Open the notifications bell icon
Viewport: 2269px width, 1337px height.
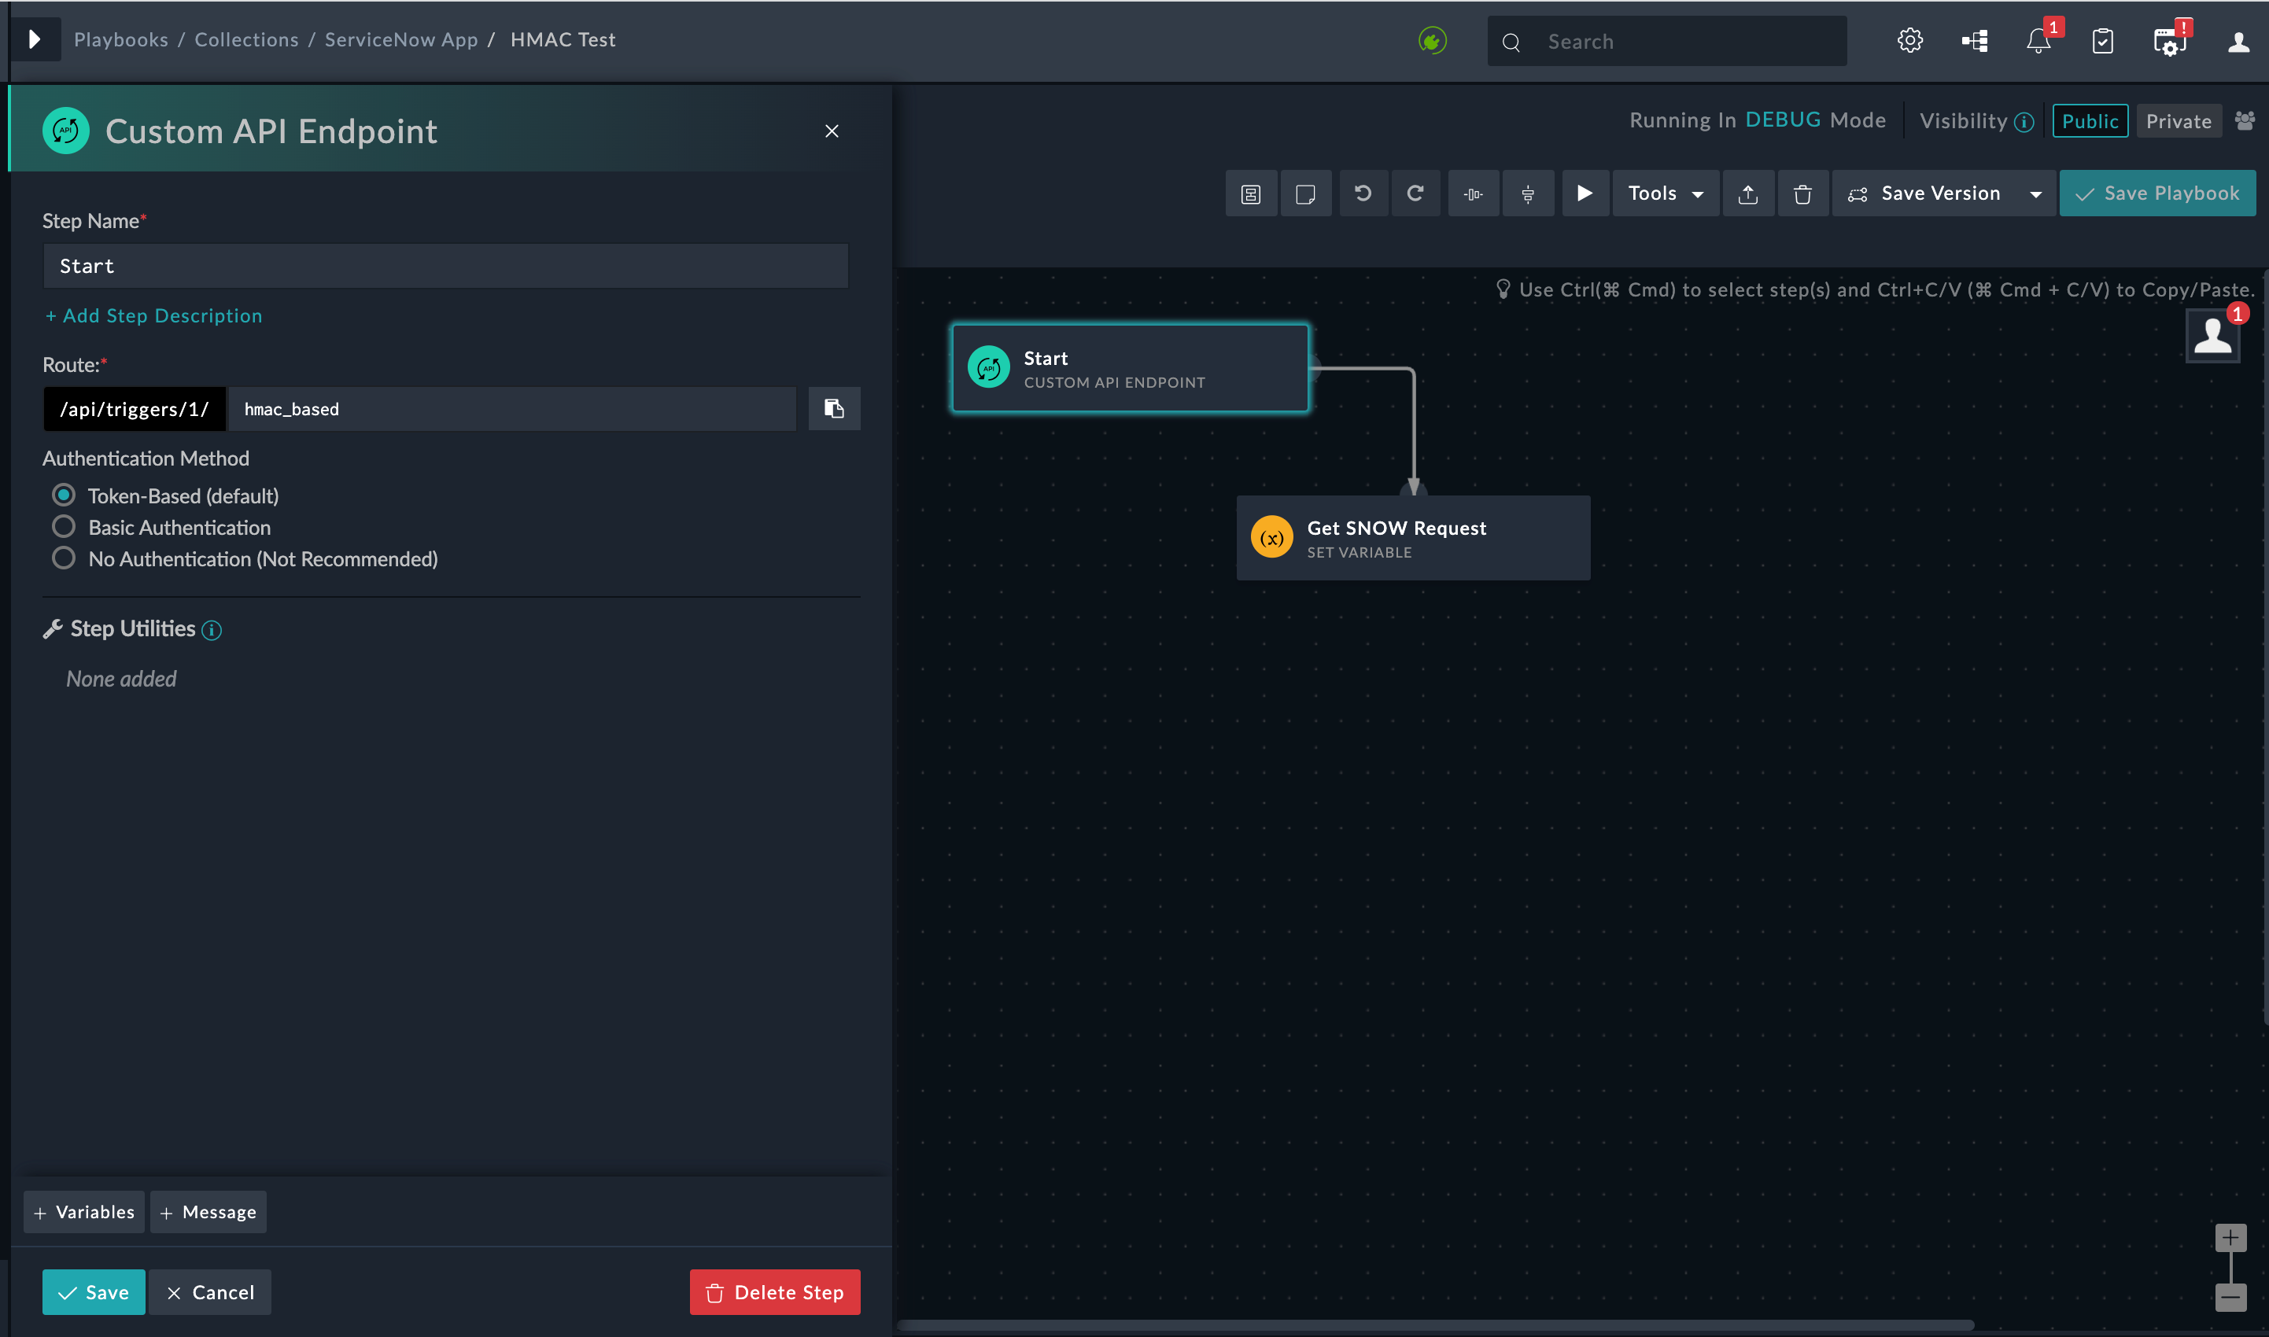point(2038,42)
